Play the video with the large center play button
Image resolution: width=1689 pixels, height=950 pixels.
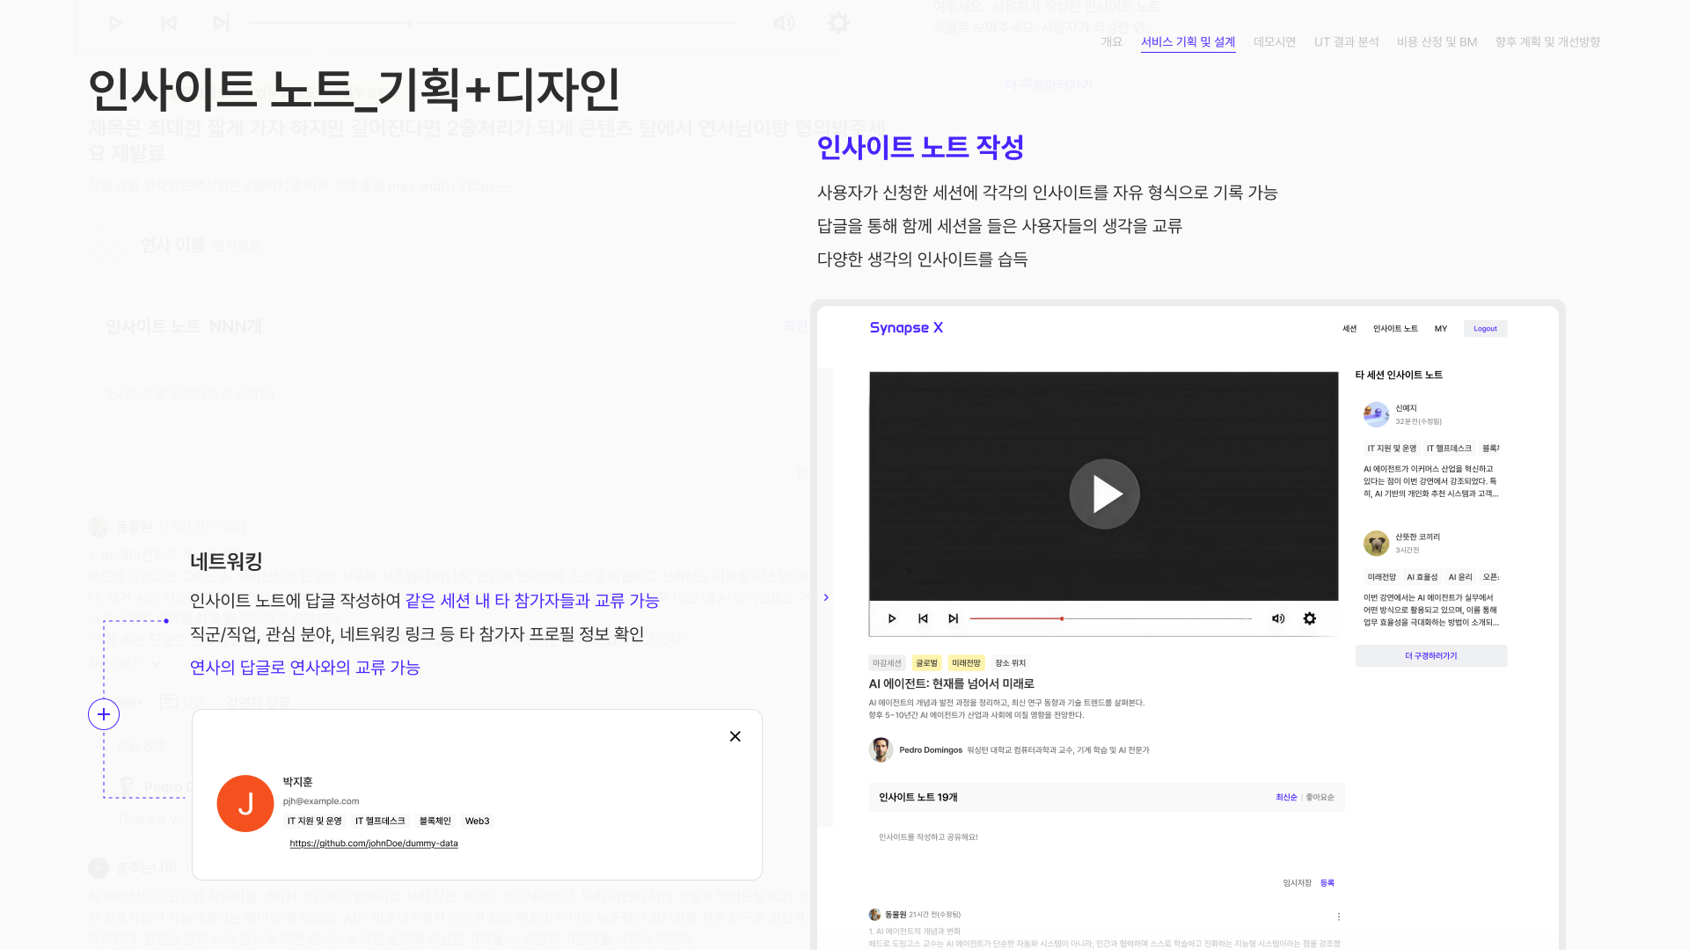(x=1104, y=494)
